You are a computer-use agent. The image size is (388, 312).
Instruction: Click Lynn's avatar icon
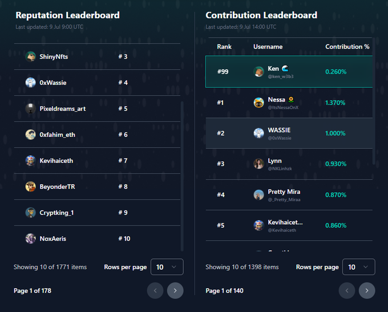pyautogui.click(x=258, y=164)
